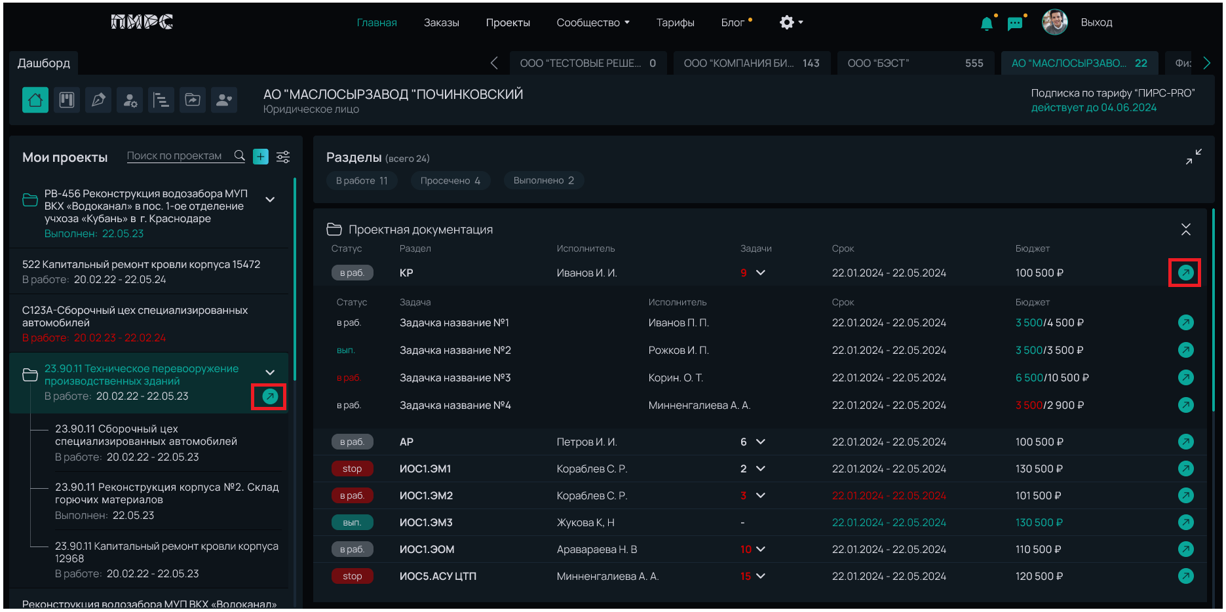Open the project filter sliders icon
Viewport: 1226px width, 612px height.
click(283, 157)
